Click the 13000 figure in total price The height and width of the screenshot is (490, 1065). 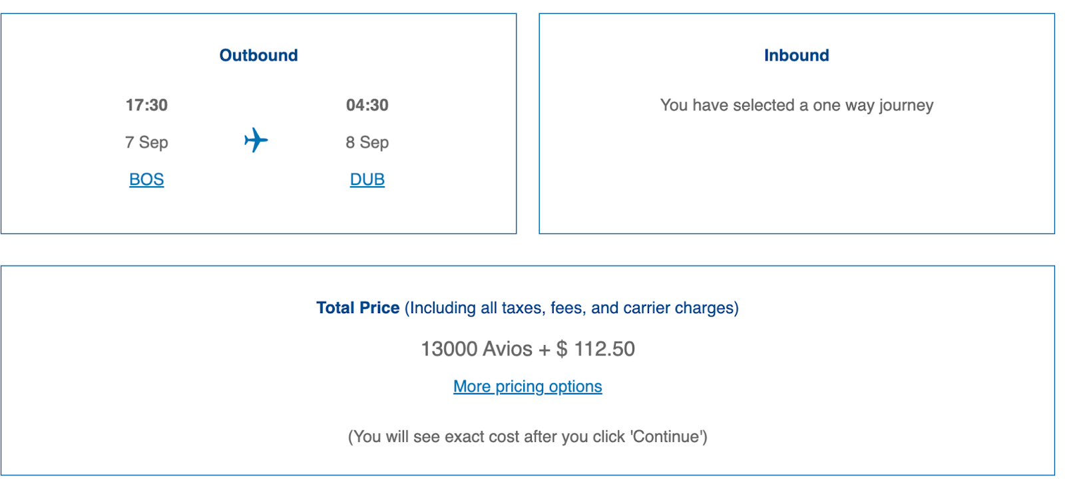tap(449, 349)
